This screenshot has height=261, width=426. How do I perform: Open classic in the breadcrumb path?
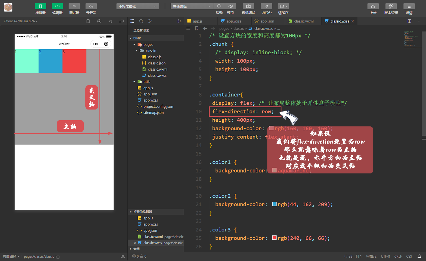(x=239, y=28)
